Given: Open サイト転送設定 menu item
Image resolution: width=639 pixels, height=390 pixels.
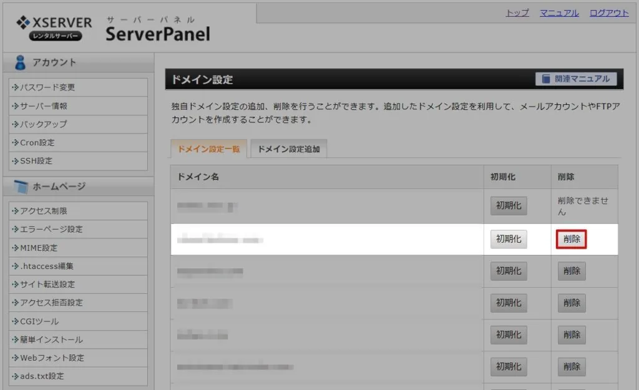Looking at the screenshot, I should pyautogui.click(x=78, y=285).
